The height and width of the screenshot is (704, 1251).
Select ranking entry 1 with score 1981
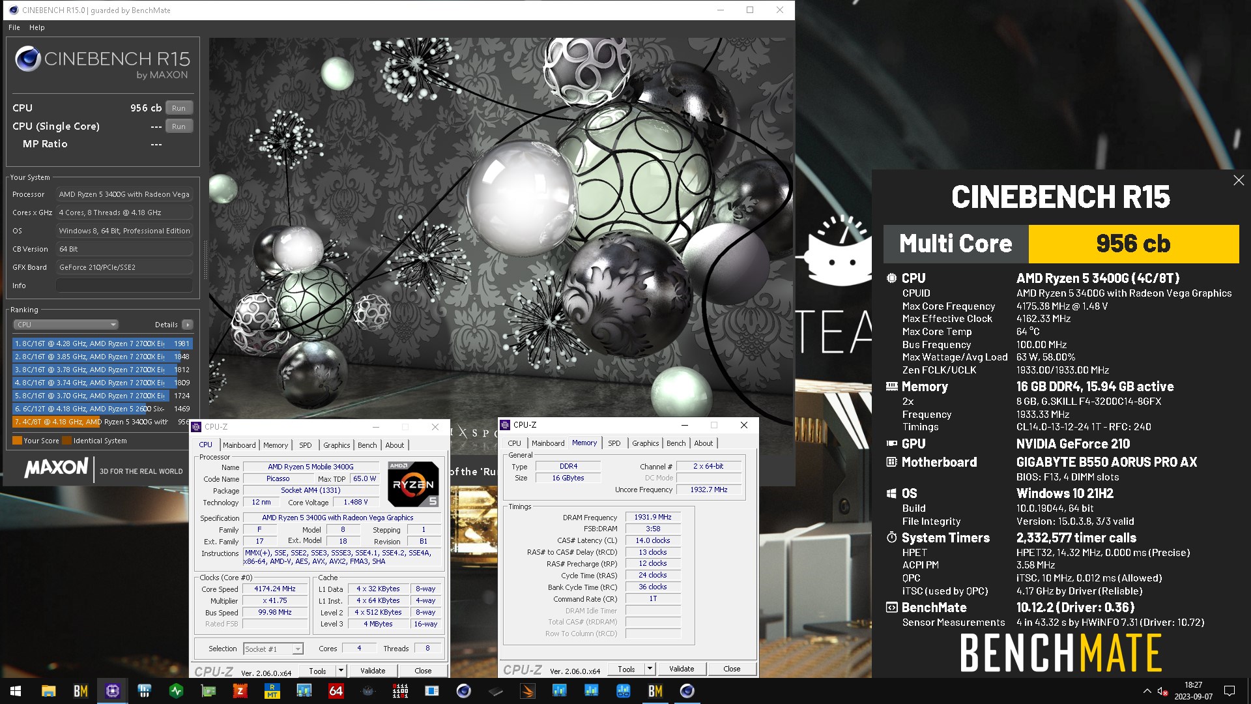(x=102, y=344)
